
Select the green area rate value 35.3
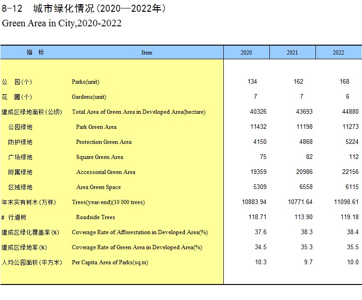(x=307, y=247)
